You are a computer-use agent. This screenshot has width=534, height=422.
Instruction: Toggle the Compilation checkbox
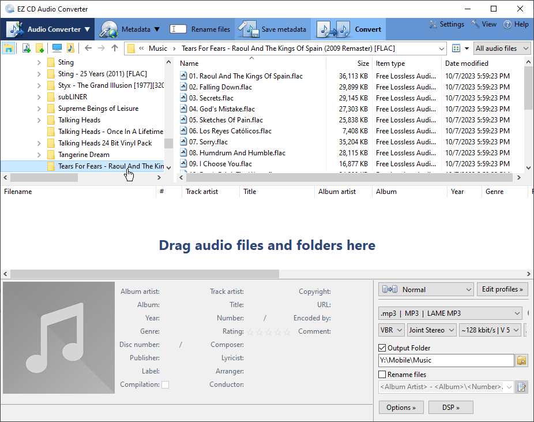tap(166, 384)
